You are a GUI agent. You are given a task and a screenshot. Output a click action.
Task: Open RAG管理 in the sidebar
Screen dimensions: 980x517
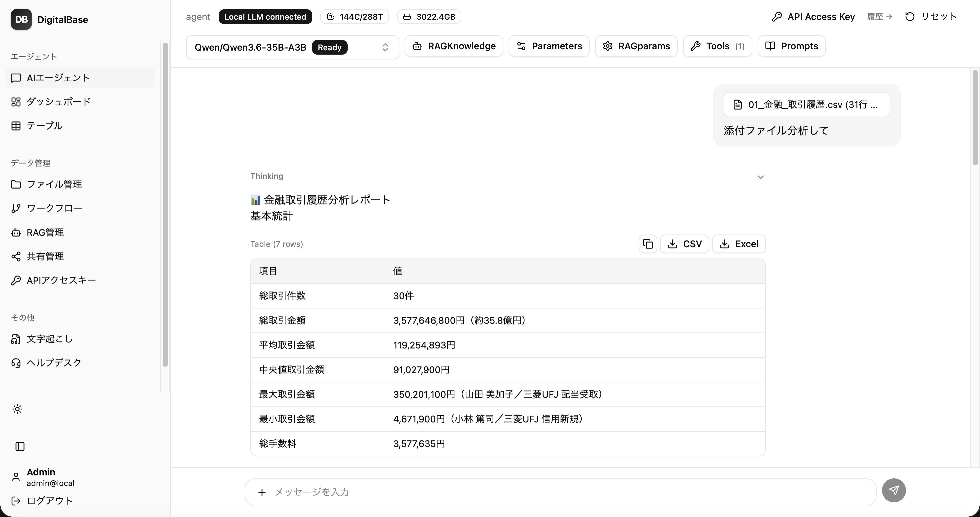click(x=80, y=232)
